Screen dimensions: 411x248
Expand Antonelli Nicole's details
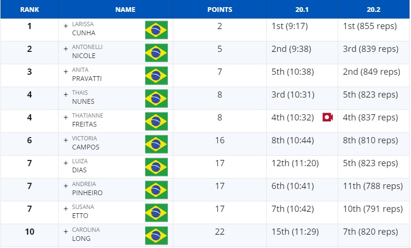pyautogui.click(x=66, y=49)
